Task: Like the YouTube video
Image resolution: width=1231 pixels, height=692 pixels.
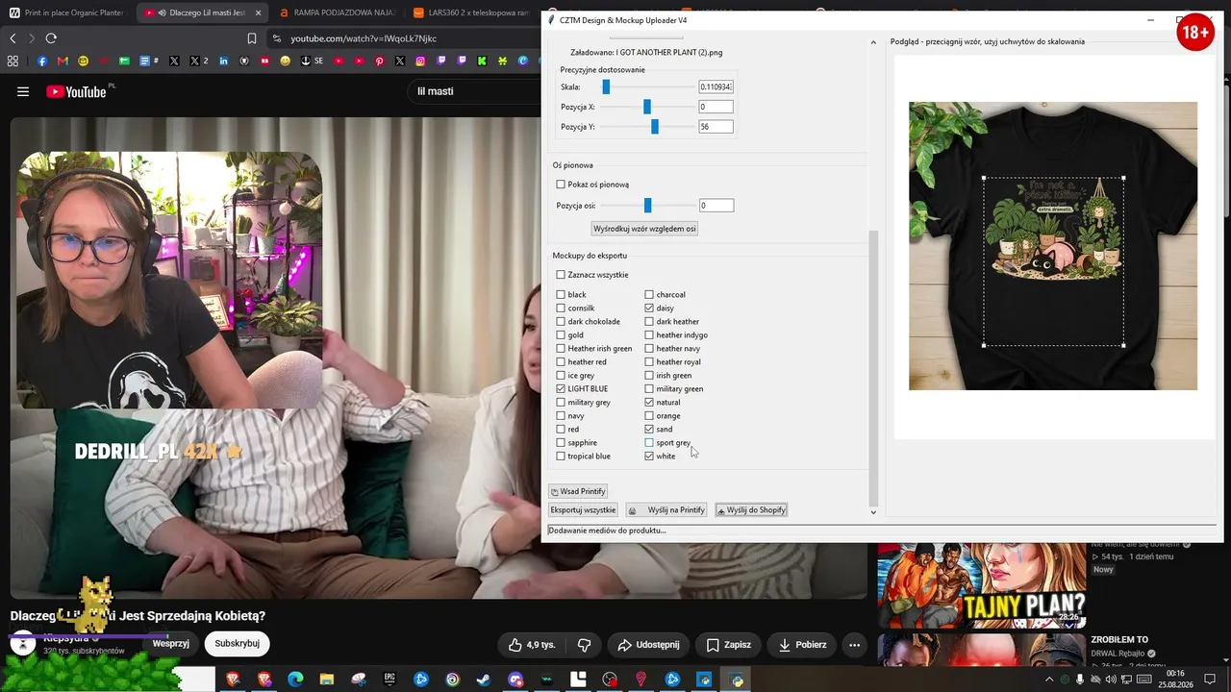Action: [532, 644]
